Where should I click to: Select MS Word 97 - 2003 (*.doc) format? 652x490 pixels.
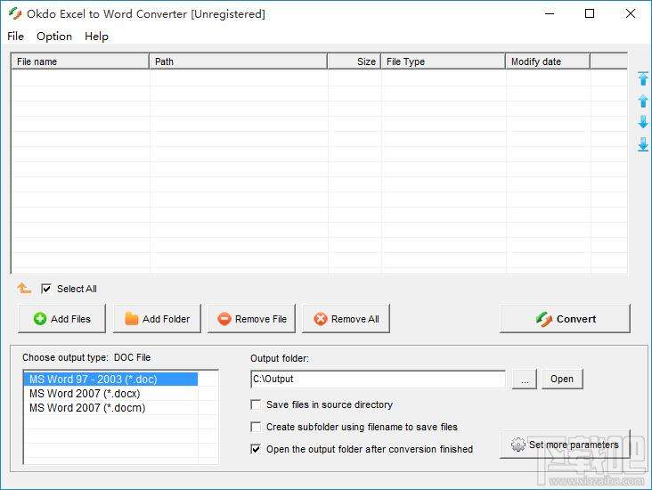pos(110,379)
